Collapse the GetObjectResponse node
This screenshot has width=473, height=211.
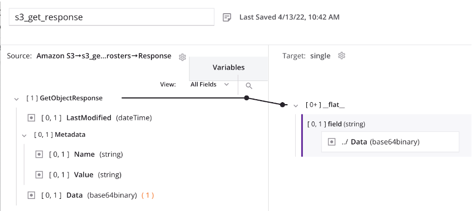coord(17,99)
